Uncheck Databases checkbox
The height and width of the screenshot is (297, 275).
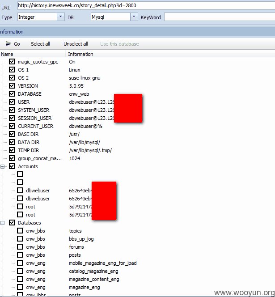pyautogui.click(x=12, y=223)
